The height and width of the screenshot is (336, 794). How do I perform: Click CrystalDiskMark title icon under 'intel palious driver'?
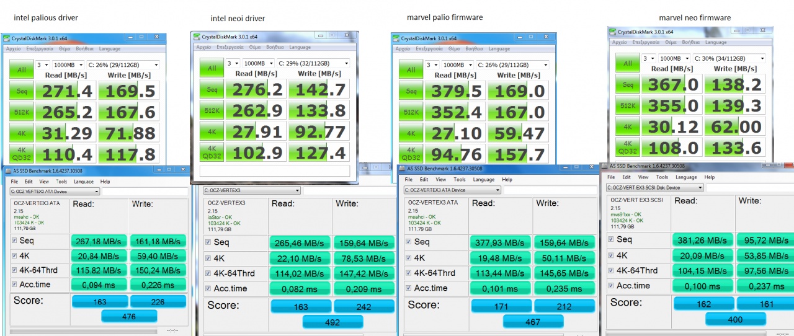[x=7, y=38]
